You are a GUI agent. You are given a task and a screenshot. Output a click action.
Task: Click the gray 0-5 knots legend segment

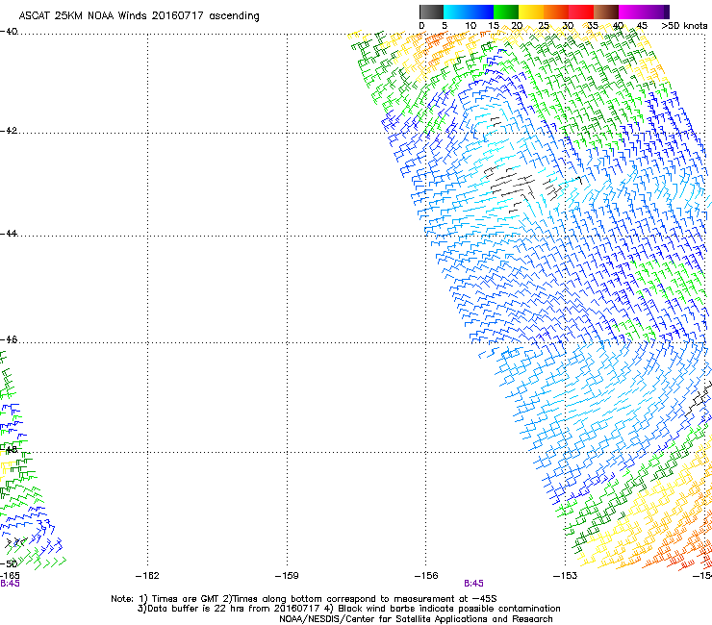pos(431,12)
